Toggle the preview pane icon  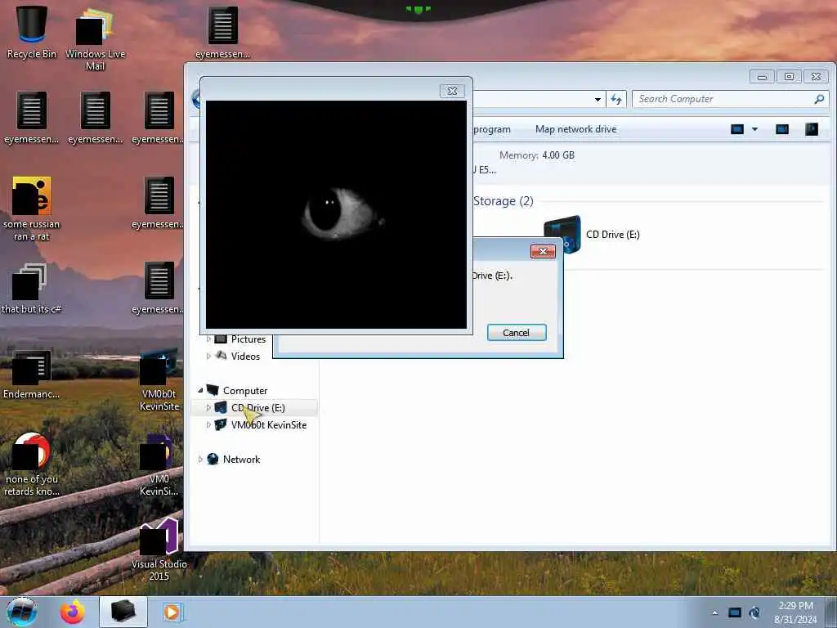782,129
